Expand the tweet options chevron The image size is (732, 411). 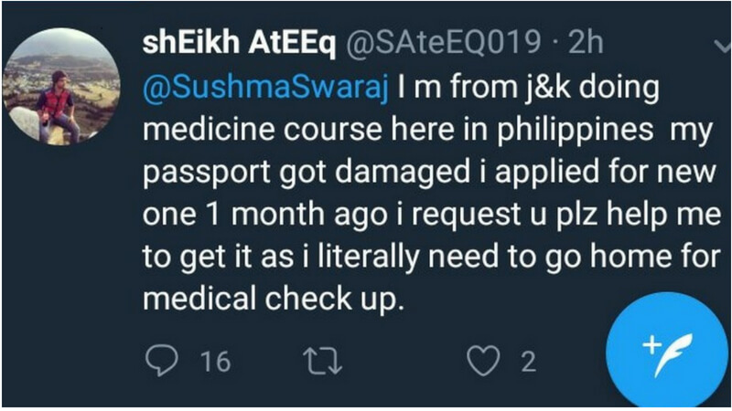pos(721,46)
